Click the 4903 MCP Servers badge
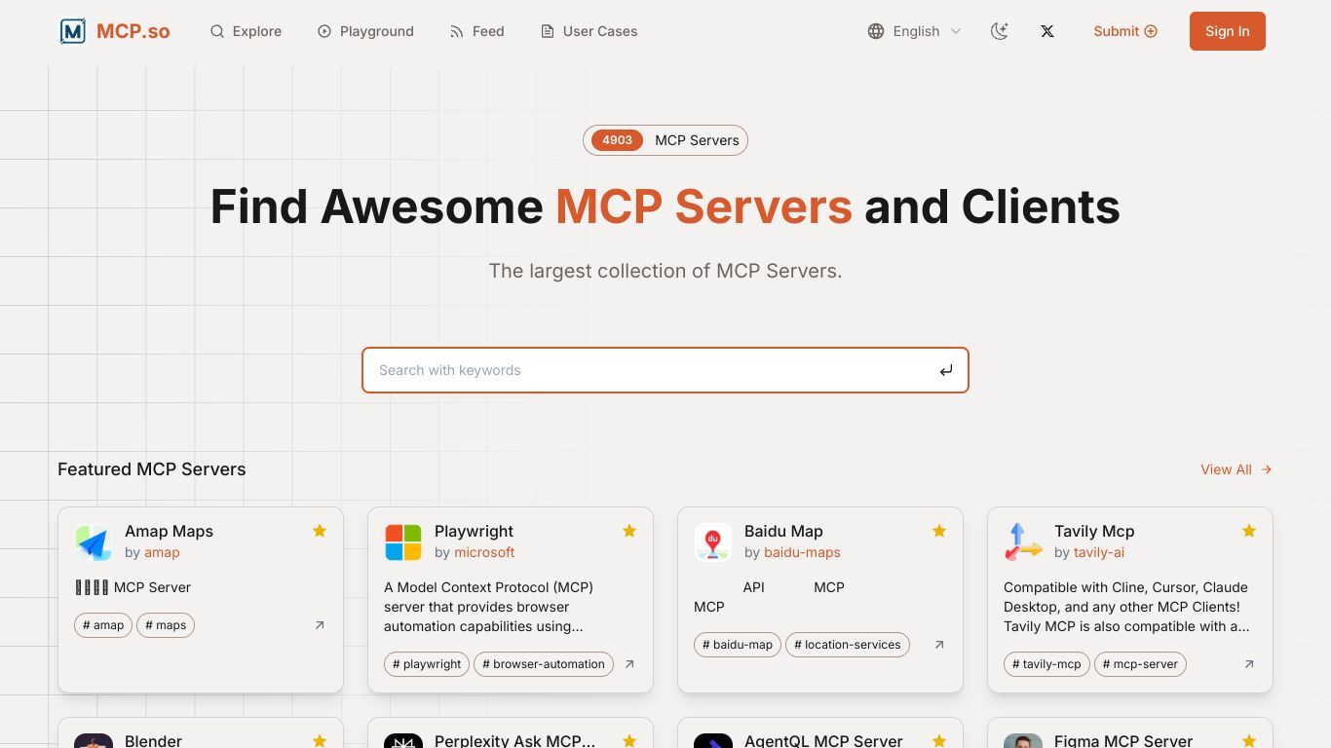This screenshot has width=1331, height=748. tap(665, 140)
